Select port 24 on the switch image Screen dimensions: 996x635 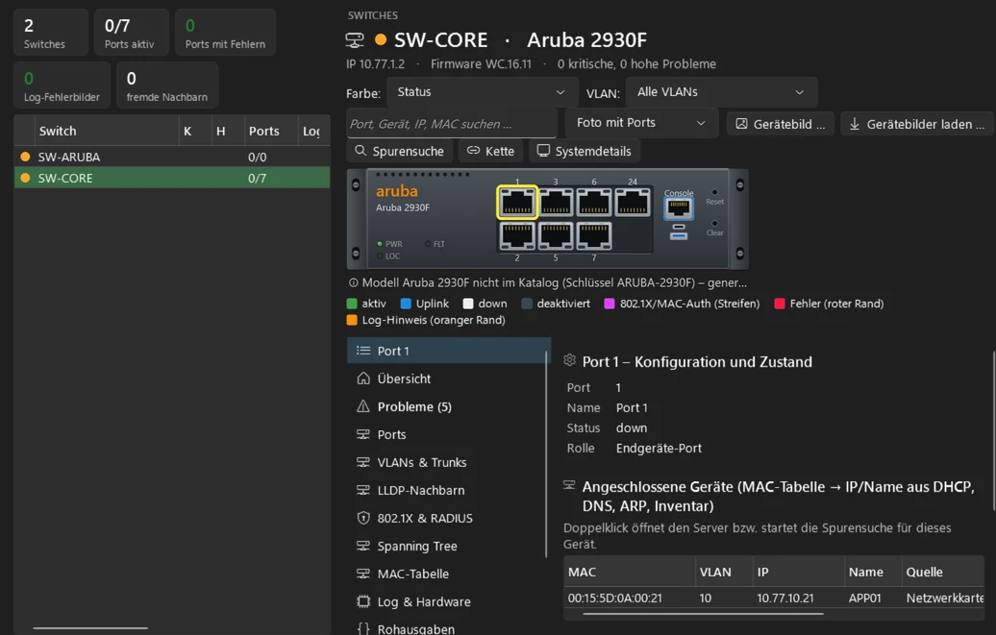tap(633, 203)
